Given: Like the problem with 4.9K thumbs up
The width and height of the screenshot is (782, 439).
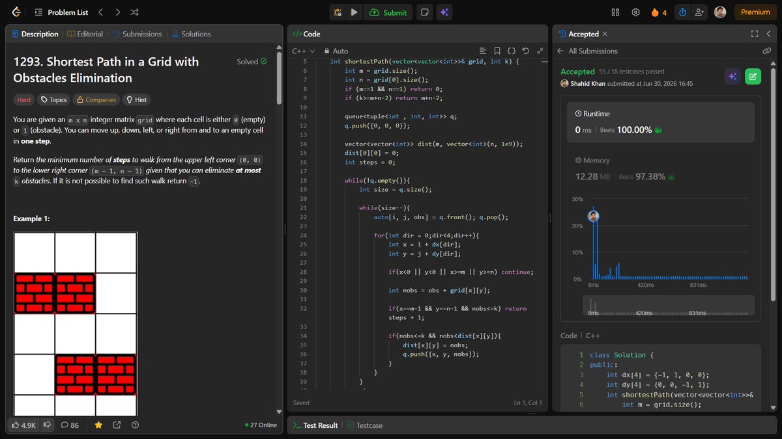Looking at the screenshot, I should [x=23, y=425].
